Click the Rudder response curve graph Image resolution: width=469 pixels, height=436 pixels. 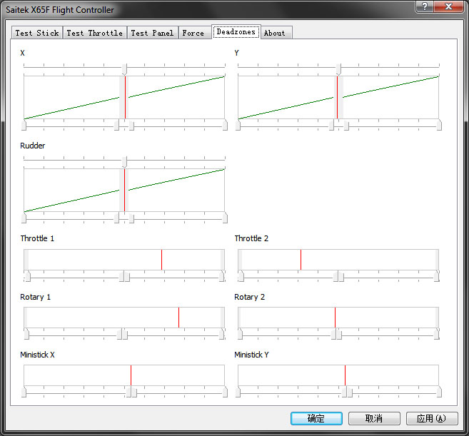pyautogui.click(x=124, y=191)
